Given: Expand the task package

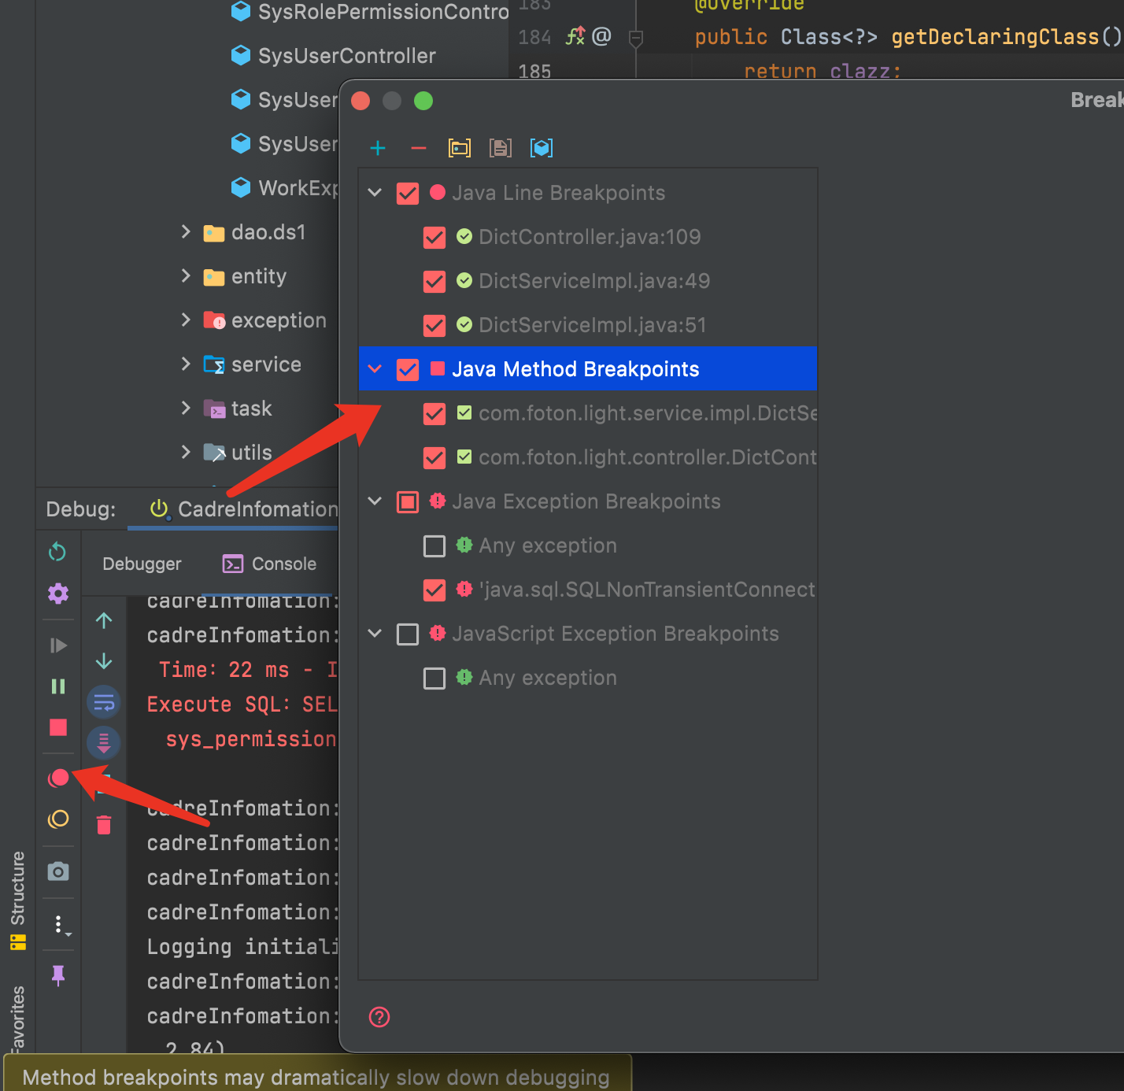Looking at the screenshot, I should coord(186,408).
